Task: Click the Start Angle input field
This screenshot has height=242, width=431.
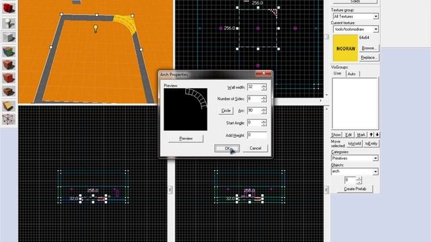Action: pos(255,123)
